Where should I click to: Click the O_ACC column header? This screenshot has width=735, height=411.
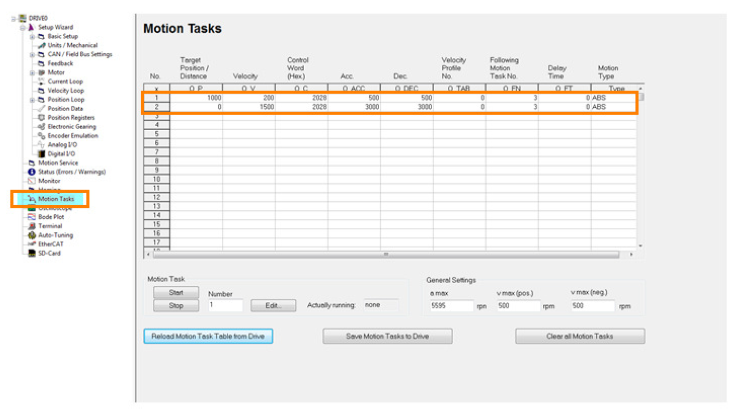pyautogui.click(x=354, y=88)
